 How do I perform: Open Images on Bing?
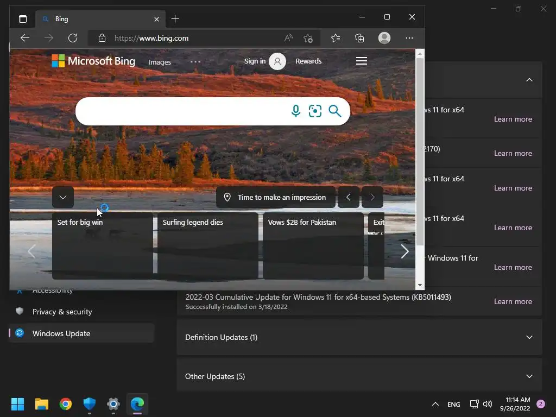tap(160, 62)
